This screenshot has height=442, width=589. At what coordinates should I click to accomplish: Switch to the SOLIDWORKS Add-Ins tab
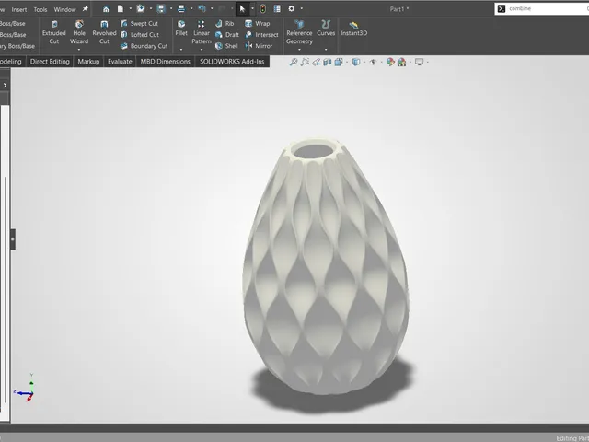pyautogui.click(x=232, y=62)
